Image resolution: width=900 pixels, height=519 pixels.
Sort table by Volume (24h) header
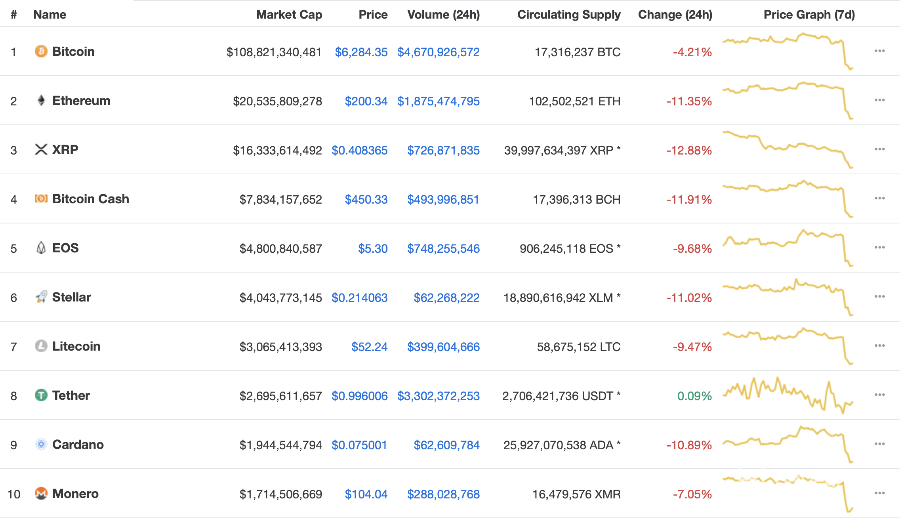pos(443,15)
